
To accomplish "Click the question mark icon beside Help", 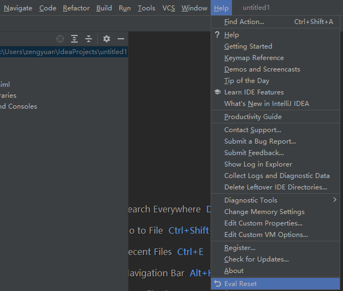I will (x=217, y=35).
